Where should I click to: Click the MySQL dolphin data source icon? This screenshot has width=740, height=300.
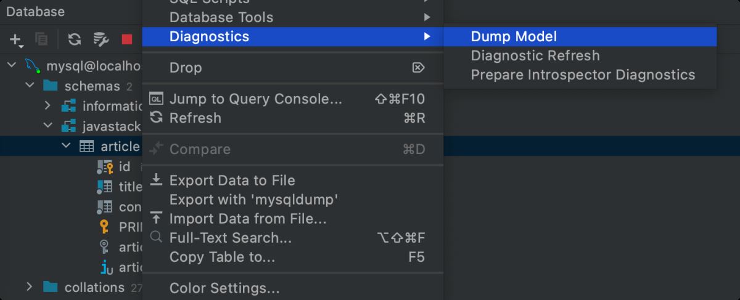(x=33, y=66)
